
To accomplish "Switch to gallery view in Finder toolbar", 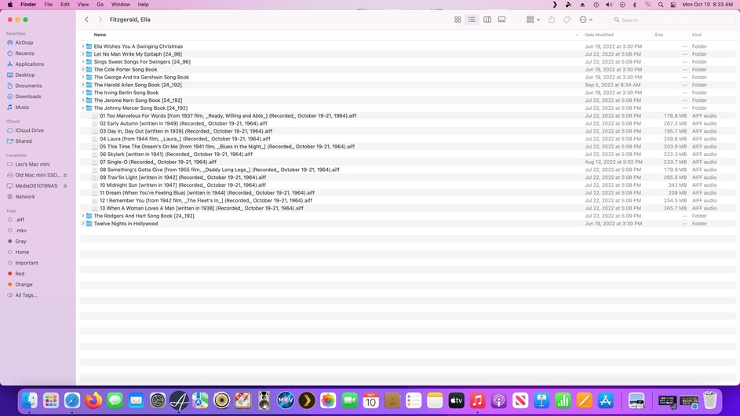I will (x=501, y=20).
